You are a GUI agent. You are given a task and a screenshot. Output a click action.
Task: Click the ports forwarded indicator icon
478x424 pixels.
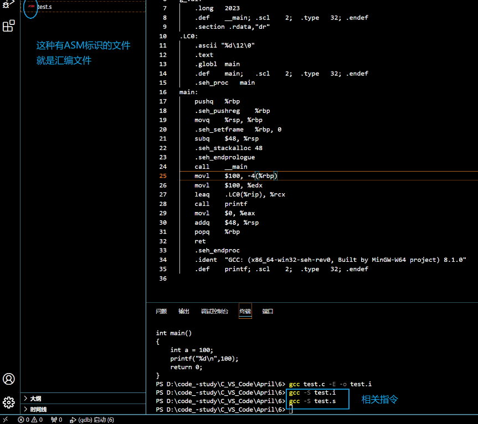54,420
